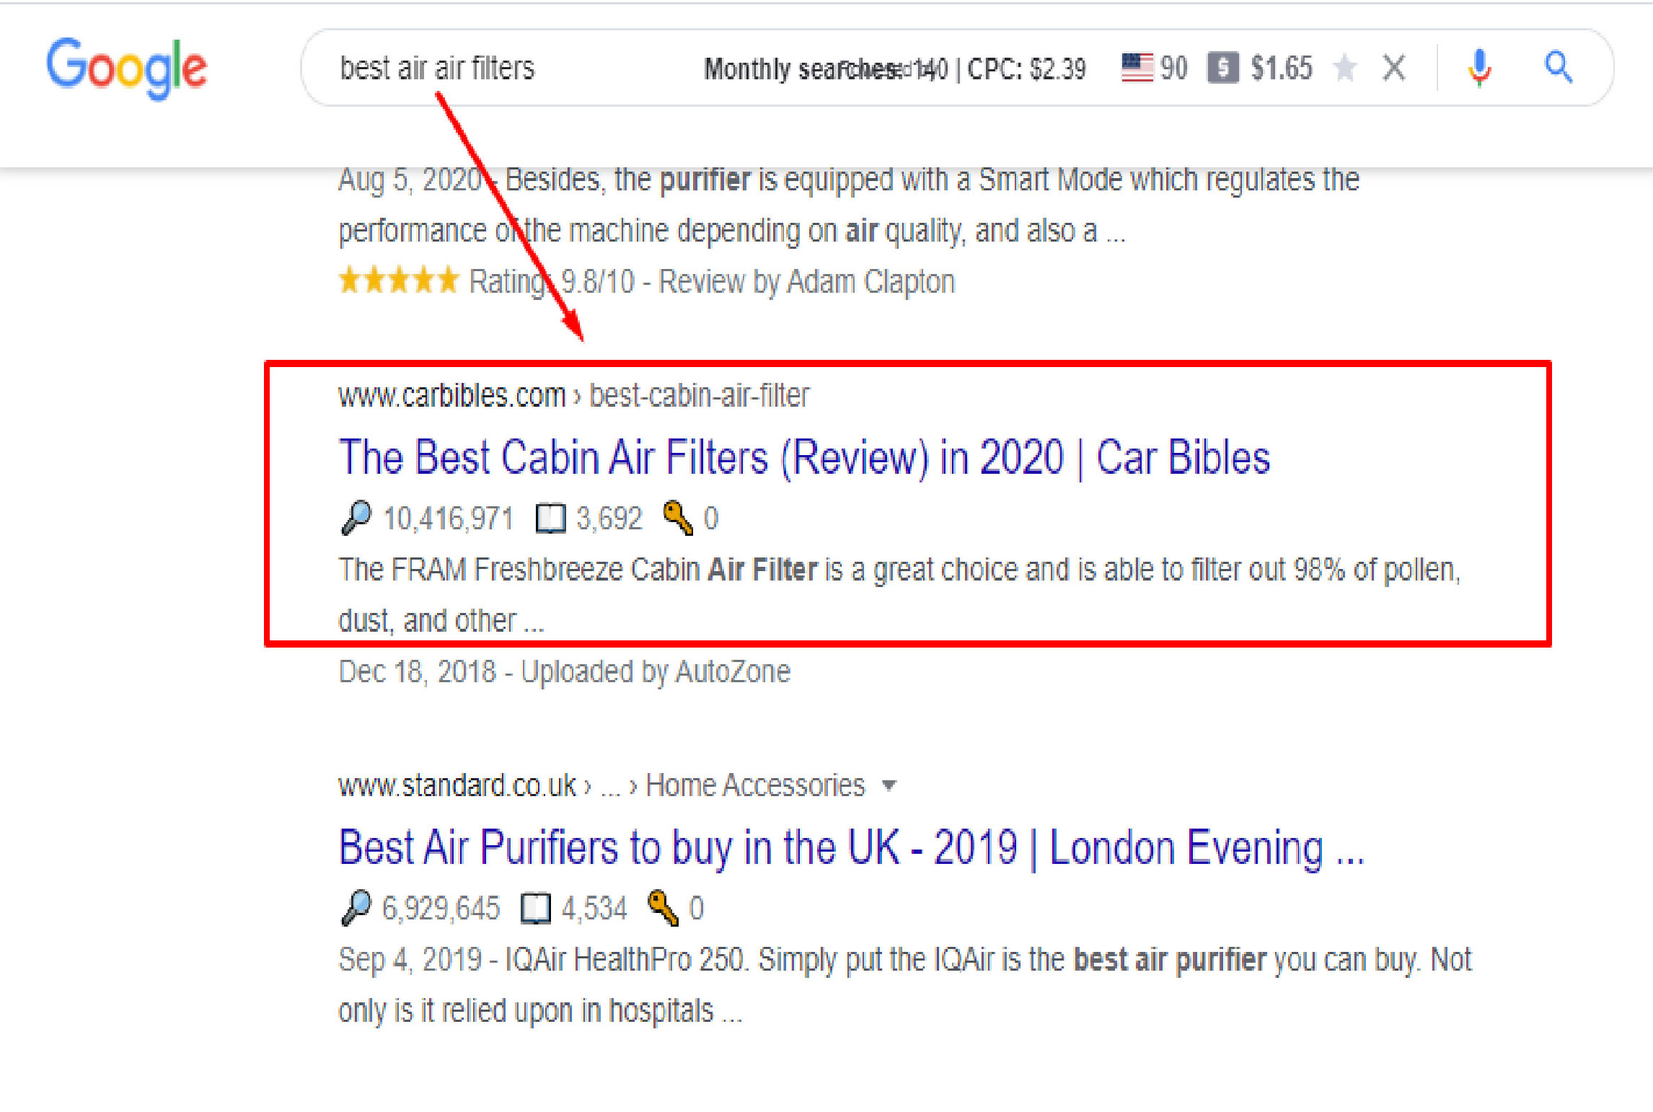Click the gray dollar-sign icon showing $1.65
The width and height of the screenshot is (1653, 1112).
1224,67
